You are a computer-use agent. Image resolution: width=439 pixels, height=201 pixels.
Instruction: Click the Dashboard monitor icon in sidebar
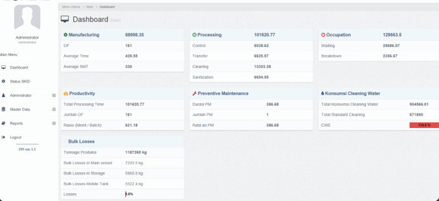(x=3, y=67)
